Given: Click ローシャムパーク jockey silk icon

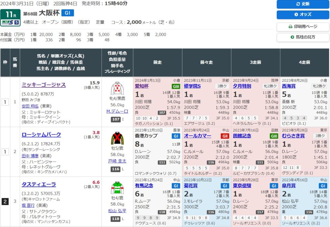Looking at the screenshot, I should (x=117, y=138).
